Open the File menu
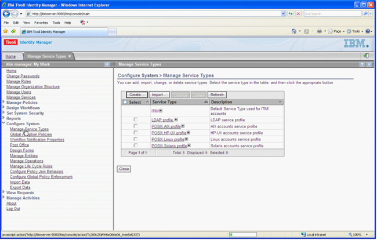The image size is (377, 240). [x=6, y=23]
